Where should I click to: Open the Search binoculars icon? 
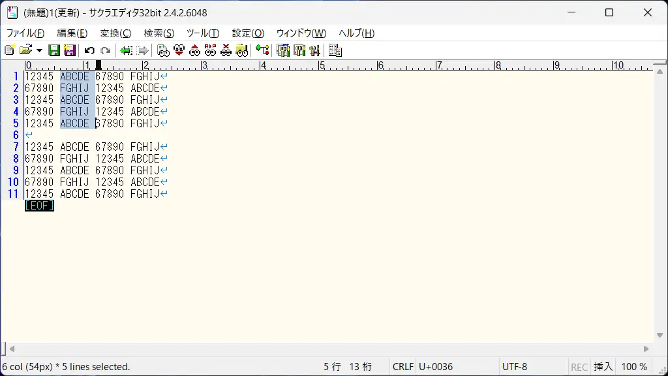tap(163, 50)
